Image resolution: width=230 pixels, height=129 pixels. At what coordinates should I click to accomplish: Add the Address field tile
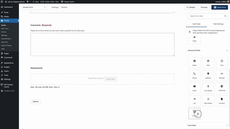tap(208, 76)
